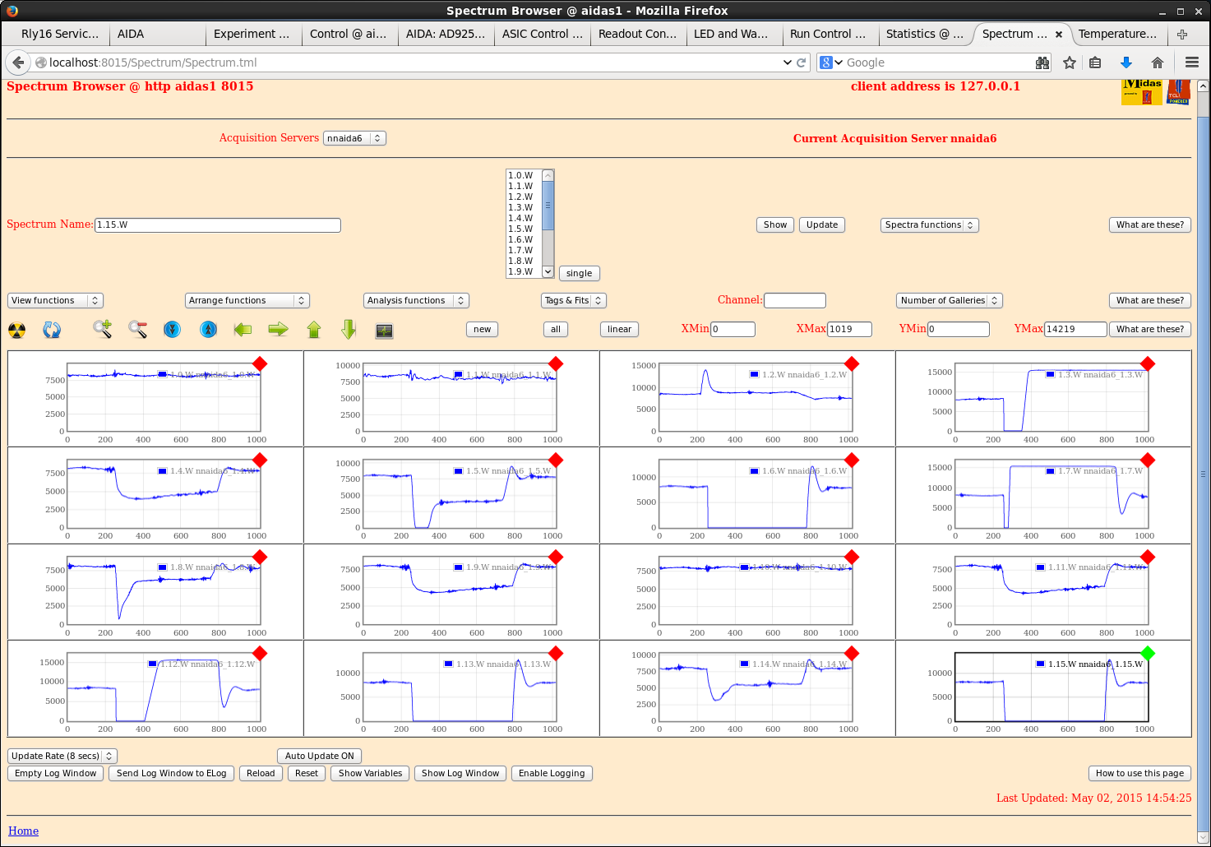Switch to the Run Control tab
Viewport: 1211px width, 847px height.
[x=830, y=34]
